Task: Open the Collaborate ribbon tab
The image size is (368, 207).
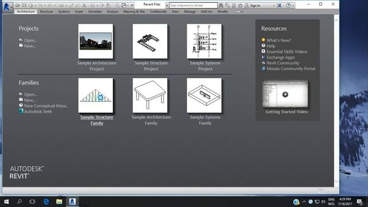Action: point(158,11)
